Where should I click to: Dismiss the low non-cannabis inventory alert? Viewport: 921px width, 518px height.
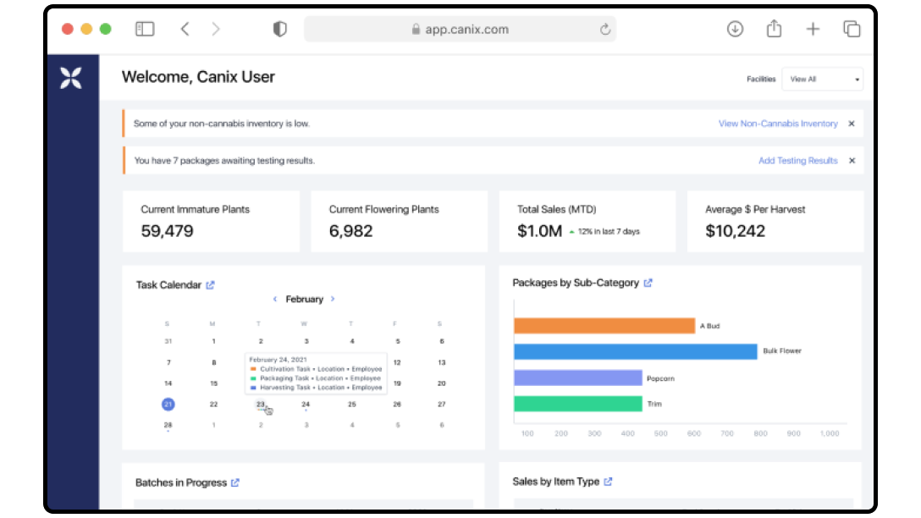tap(851, 124)
